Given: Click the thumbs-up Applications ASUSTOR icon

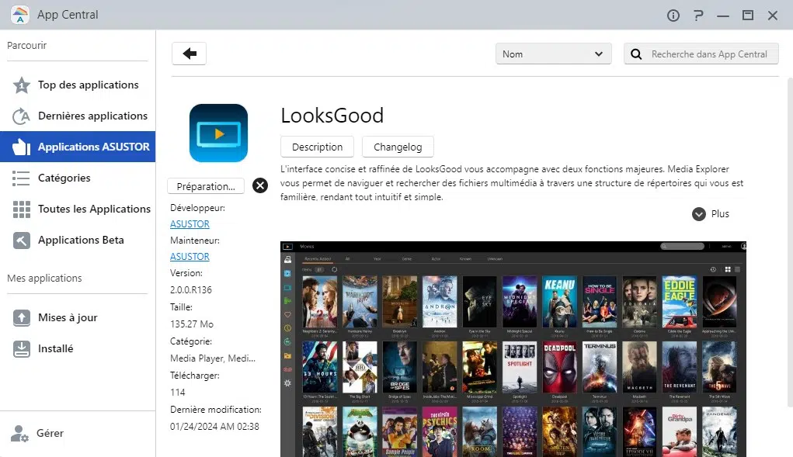Looking at the screenshot, I should coord(21,147).
